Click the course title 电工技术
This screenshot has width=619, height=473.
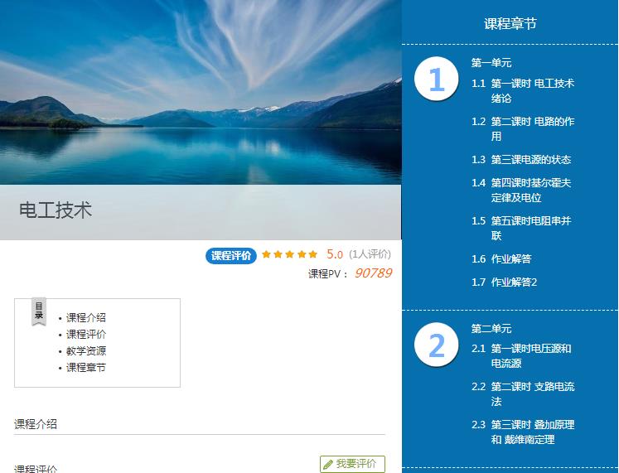click(56, 210)
